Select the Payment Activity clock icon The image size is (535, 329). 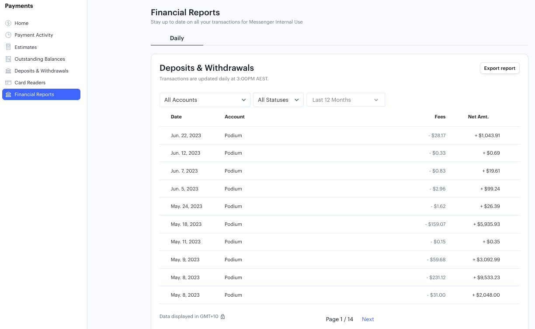8,35
